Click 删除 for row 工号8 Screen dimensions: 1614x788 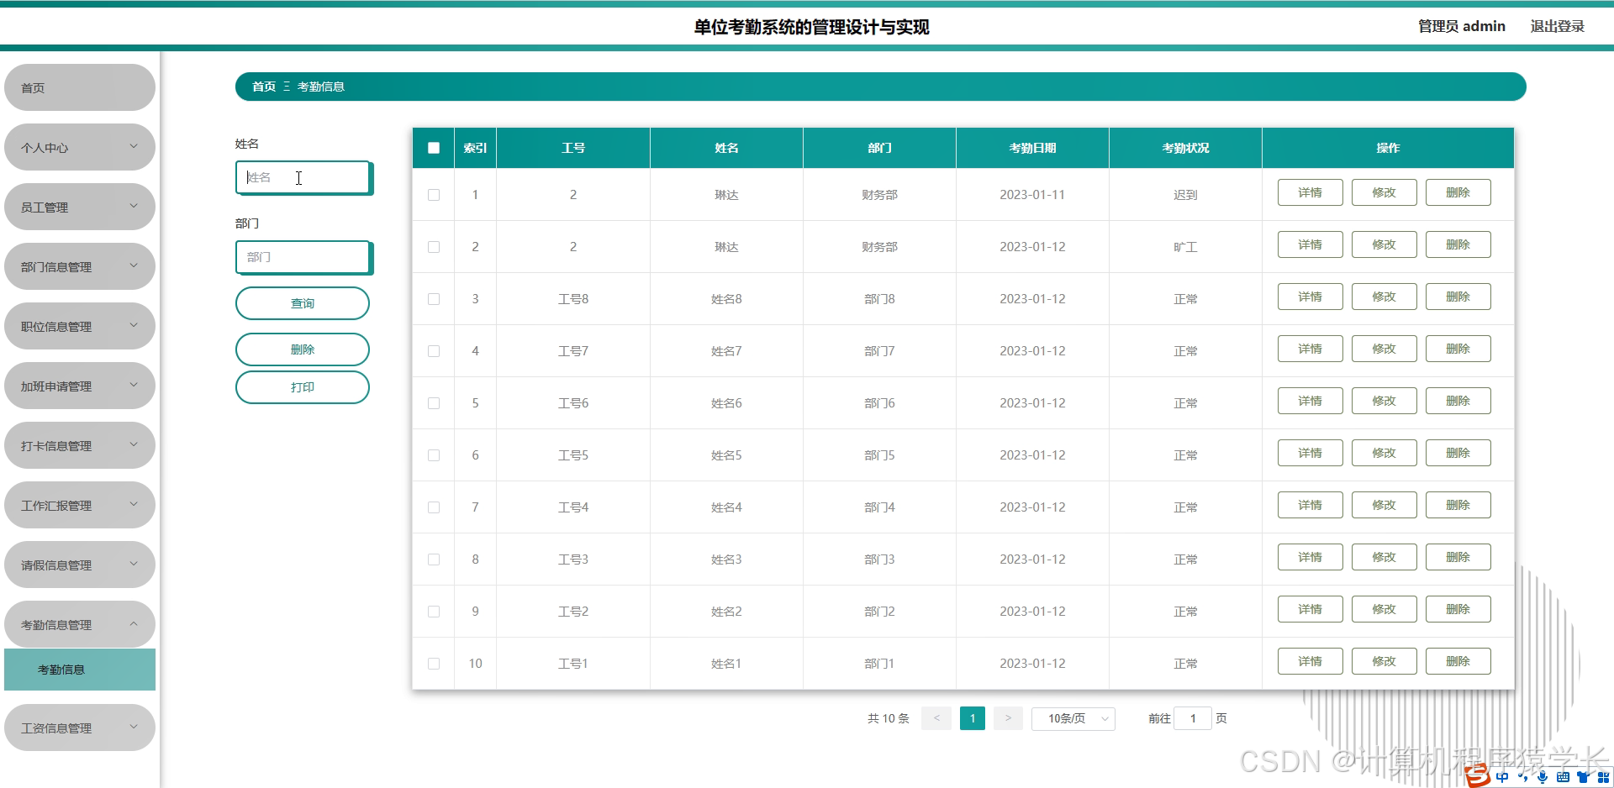(1458, 297)
